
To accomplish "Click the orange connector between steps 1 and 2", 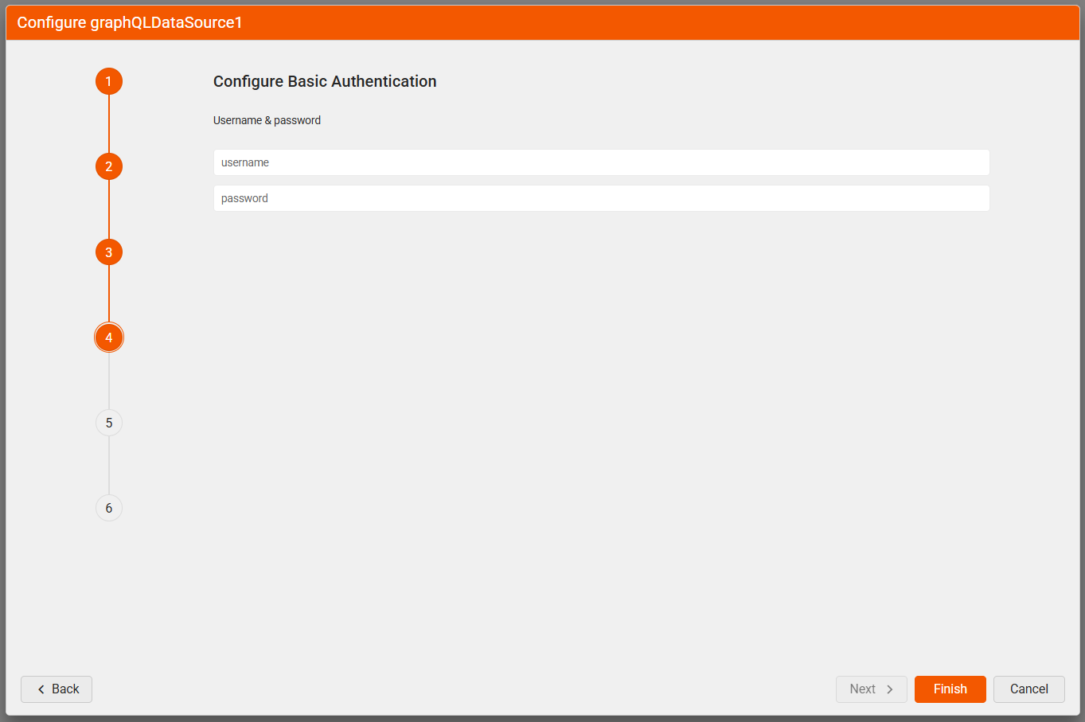I will tap(109, 123).
